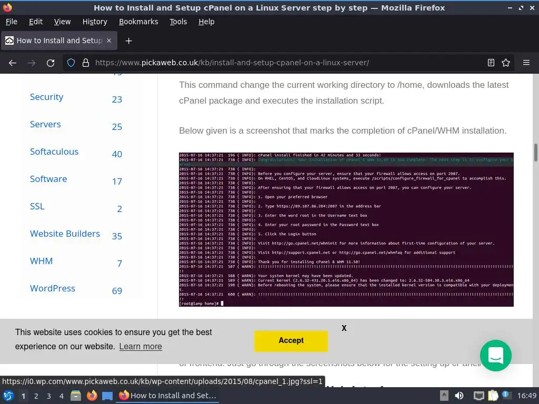Open tracking protection shield icon
The image size is (539, 404).
click(x=71, y=63)
